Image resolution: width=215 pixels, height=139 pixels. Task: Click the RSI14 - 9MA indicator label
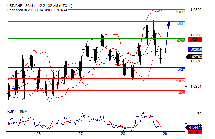click(17, 112)
